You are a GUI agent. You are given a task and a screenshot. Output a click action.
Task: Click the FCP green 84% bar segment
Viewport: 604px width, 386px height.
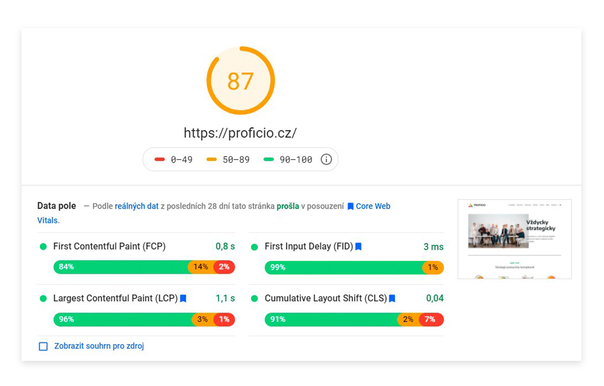[121, 267]
